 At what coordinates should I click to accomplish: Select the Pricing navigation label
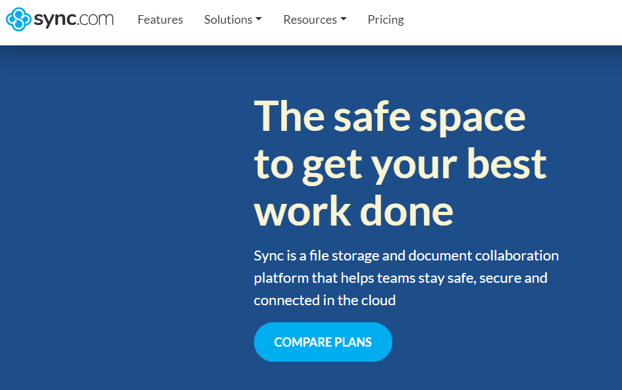point(385,20)
